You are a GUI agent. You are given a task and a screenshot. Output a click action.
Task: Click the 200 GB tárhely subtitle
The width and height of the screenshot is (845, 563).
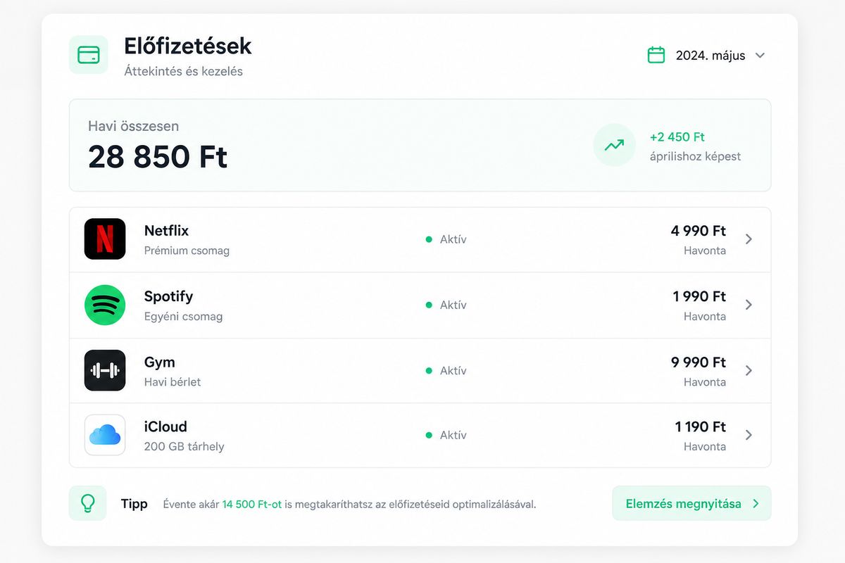184,446
